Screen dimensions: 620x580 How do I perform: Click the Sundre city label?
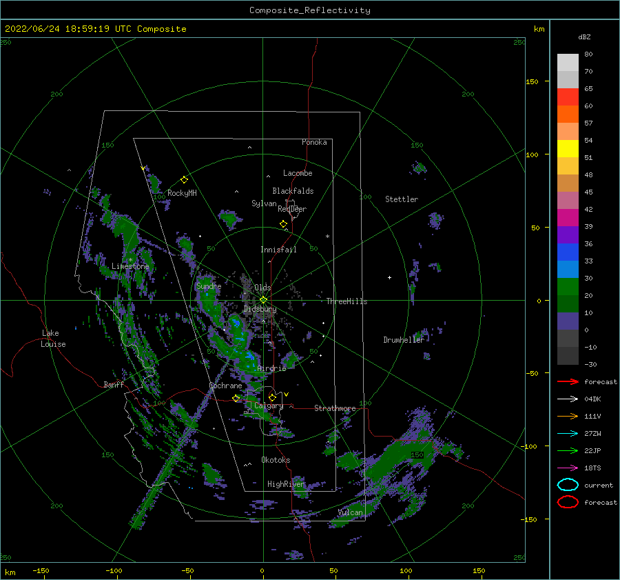click(209, 286)
